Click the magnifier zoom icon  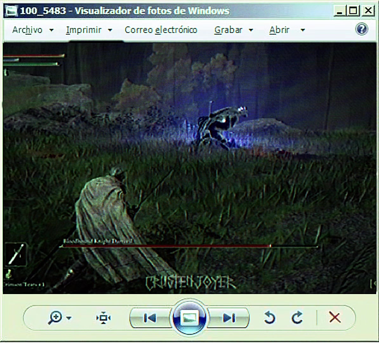point(55,318)
